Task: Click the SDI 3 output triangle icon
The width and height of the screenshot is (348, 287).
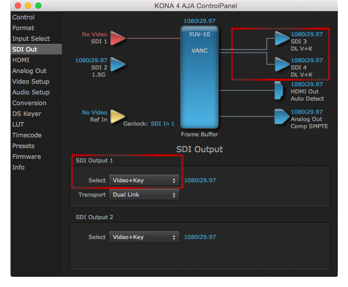Action: [x=282, y=38]
